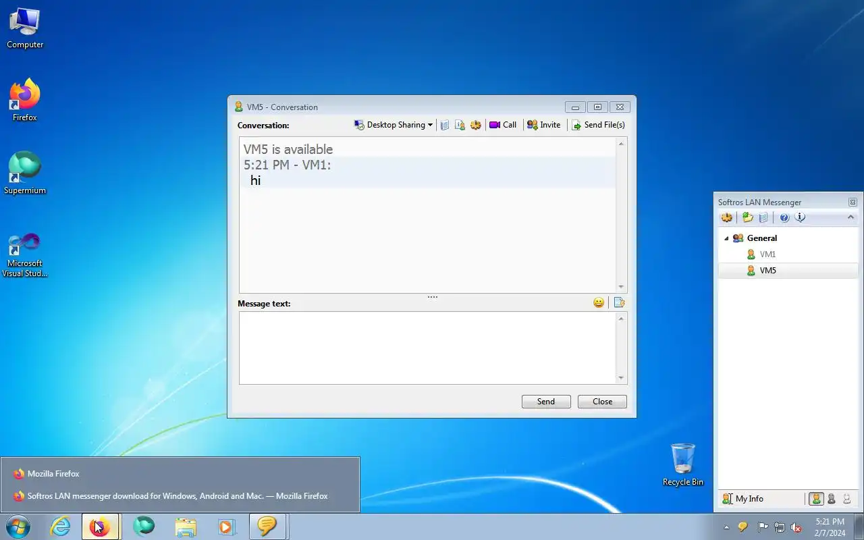Select the General group in user list

(x=761, y=238)
